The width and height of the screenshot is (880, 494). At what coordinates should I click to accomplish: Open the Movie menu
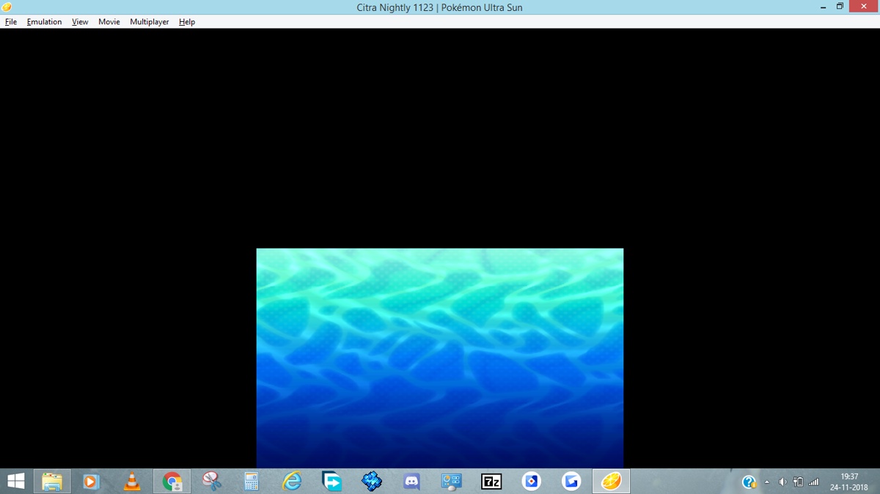tap(109, 22)
